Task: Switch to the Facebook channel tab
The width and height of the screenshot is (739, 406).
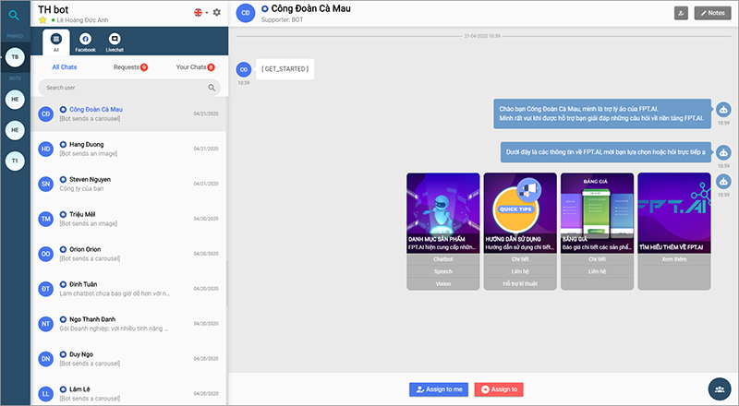Action: click(x=85, y=42)
